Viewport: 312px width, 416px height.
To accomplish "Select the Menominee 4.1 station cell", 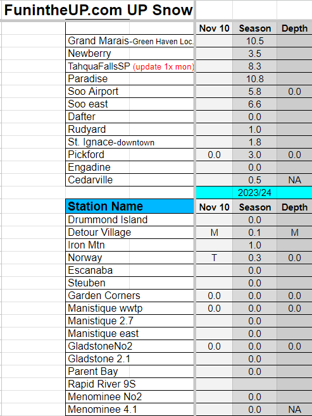I will 130,410.
